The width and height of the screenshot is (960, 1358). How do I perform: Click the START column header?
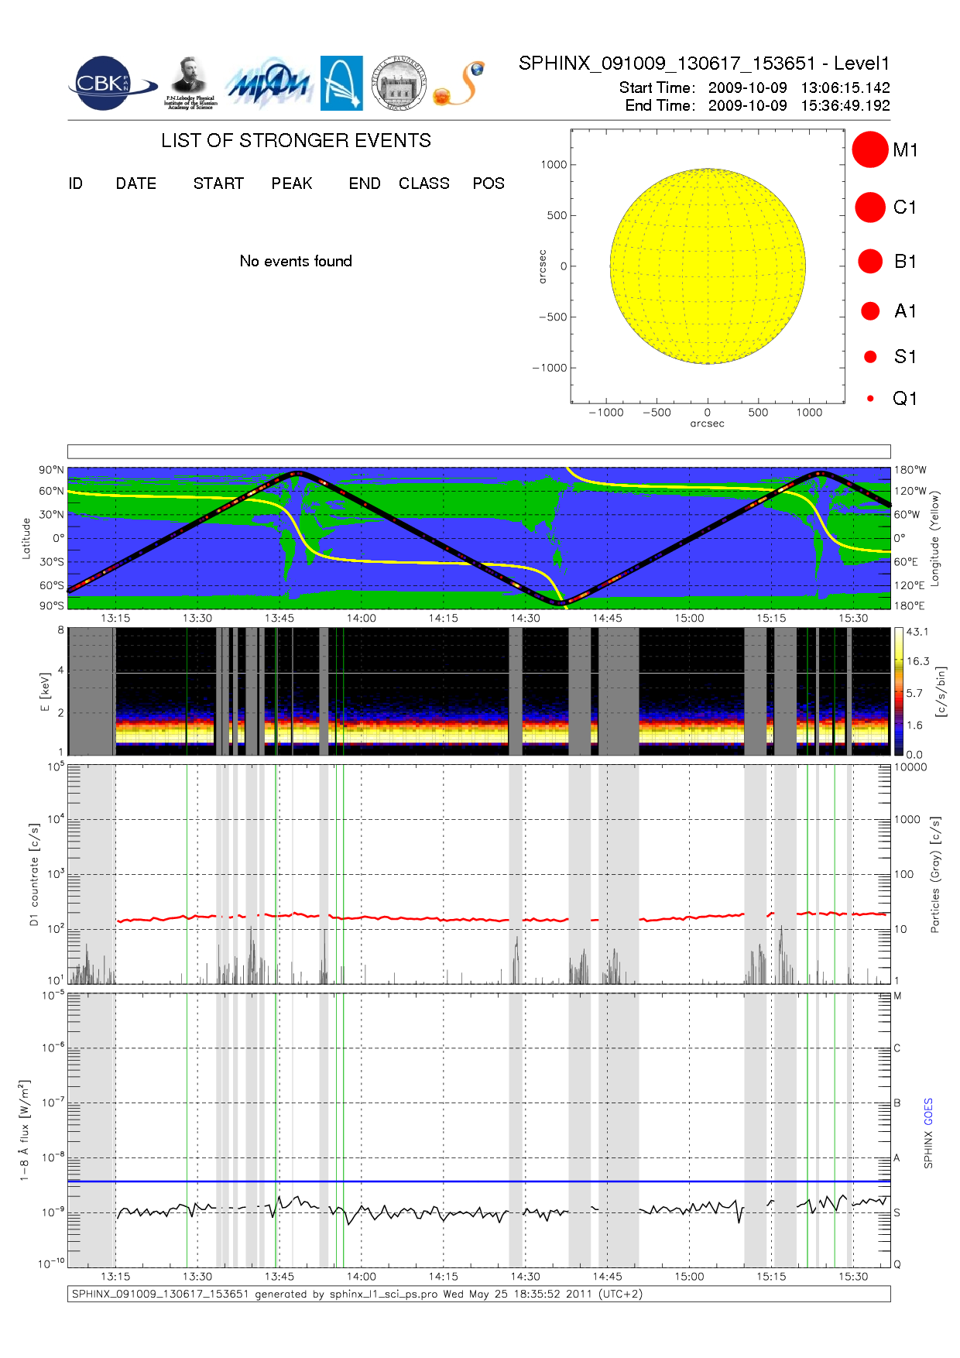tap(218, 183)
